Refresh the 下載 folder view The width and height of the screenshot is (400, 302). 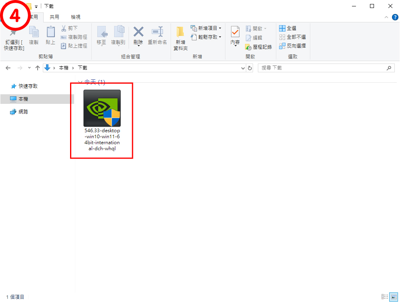(250, 68)
